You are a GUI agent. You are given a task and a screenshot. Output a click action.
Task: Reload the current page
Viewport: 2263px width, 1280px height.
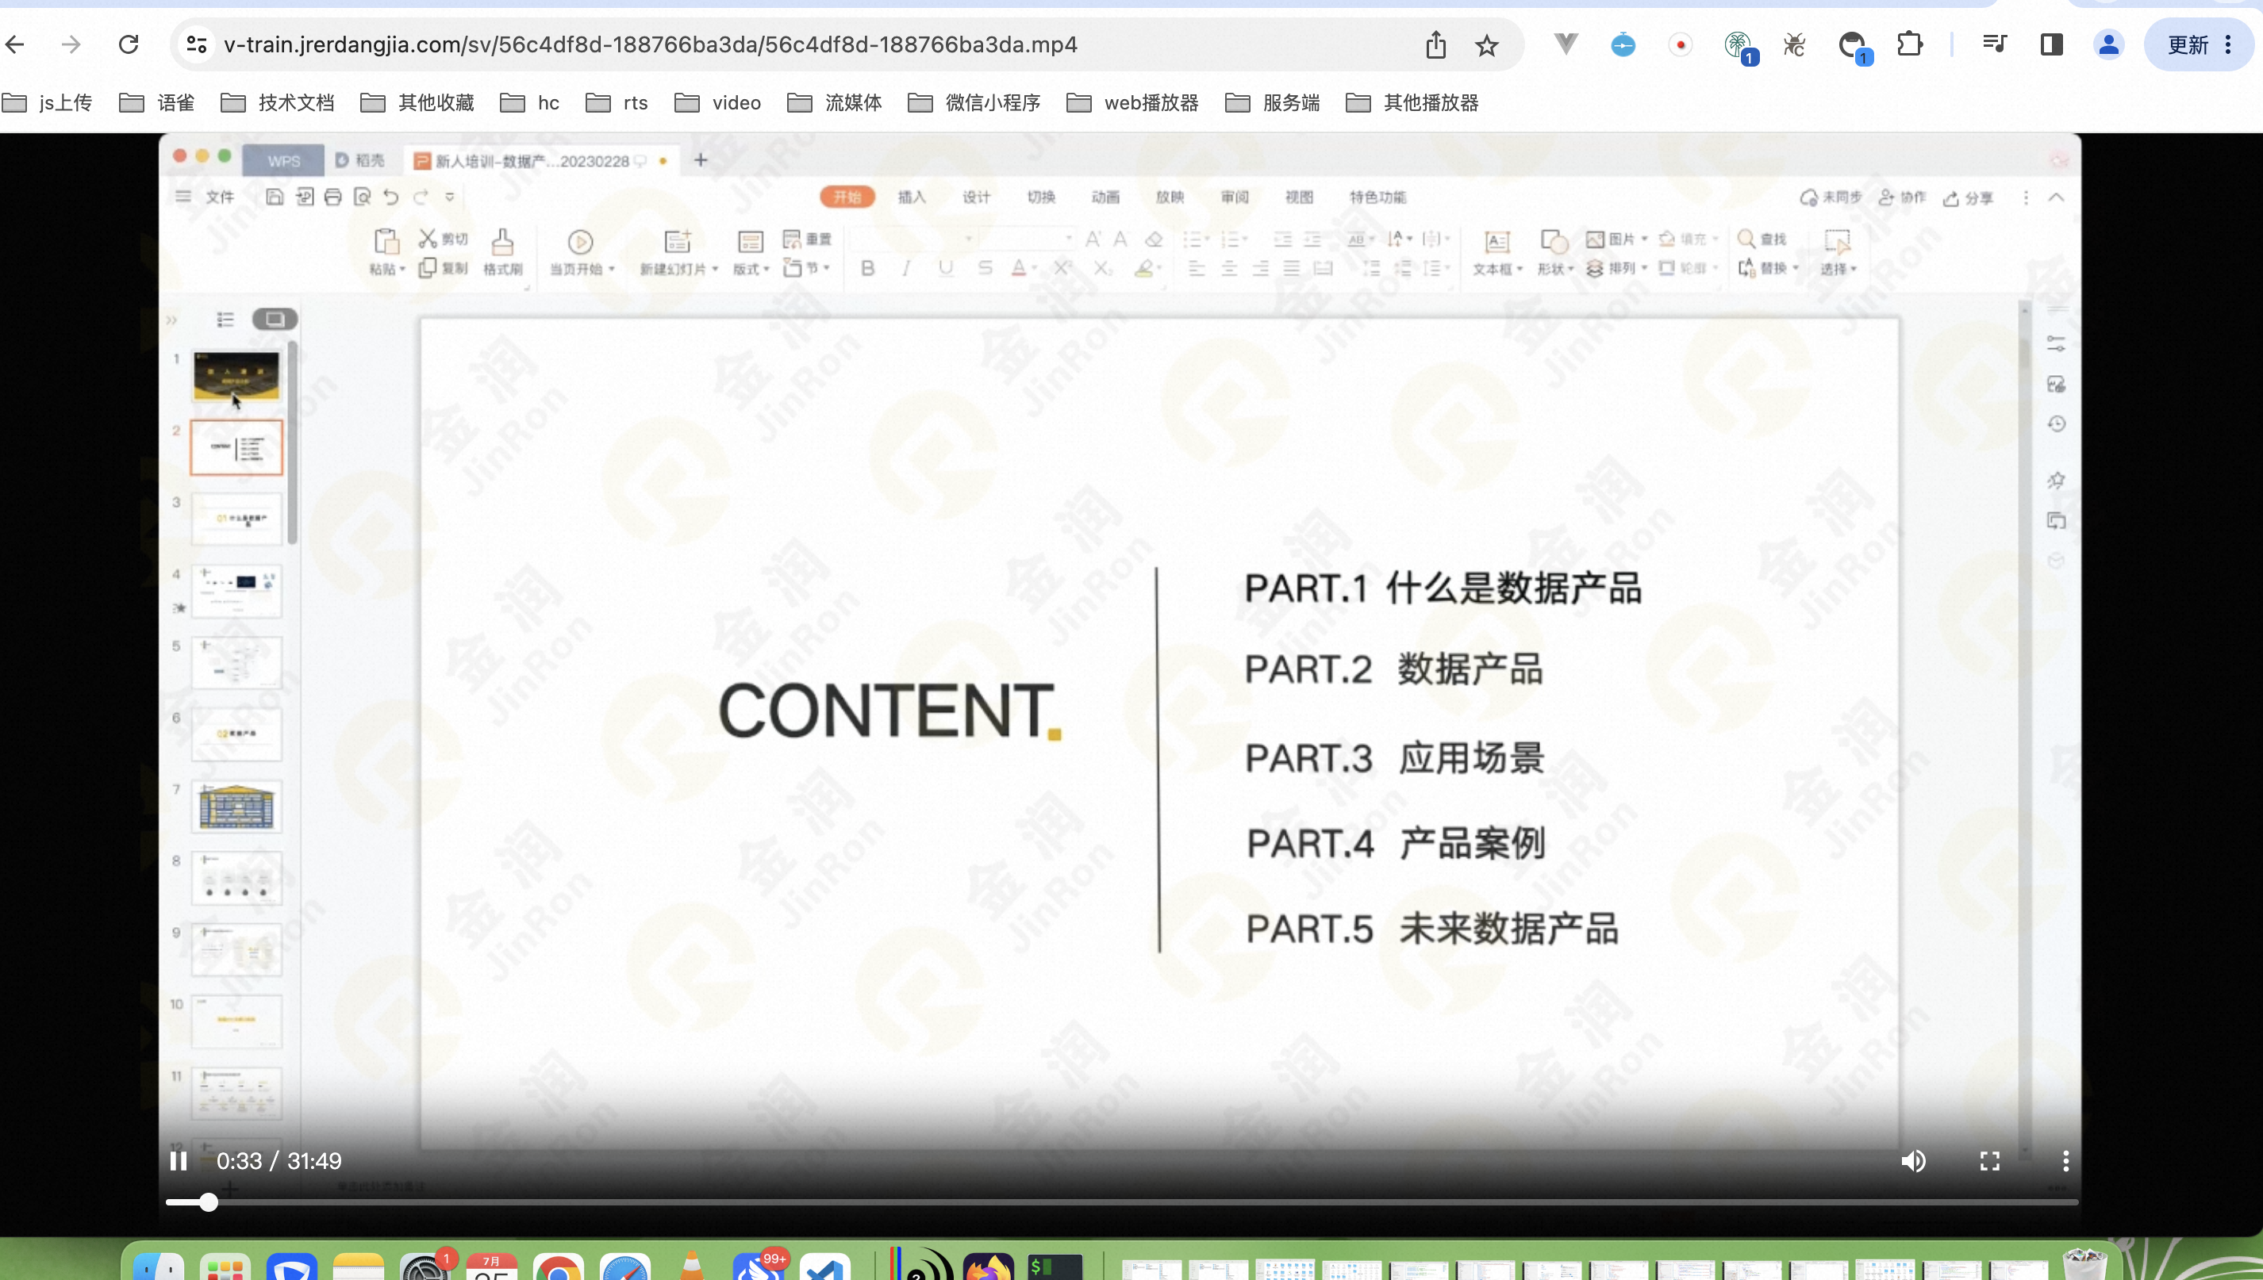(x=129, y=44)
